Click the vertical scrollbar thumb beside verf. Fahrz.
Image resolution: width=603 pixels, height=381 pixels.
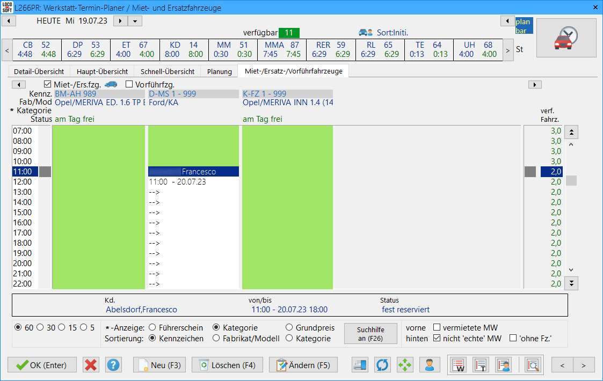pyautogui.click(x=571, y=181)
